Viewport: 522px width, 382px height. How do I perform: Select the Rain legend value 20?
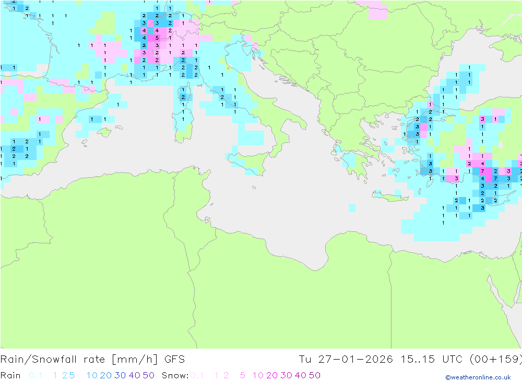click(106, 375)
